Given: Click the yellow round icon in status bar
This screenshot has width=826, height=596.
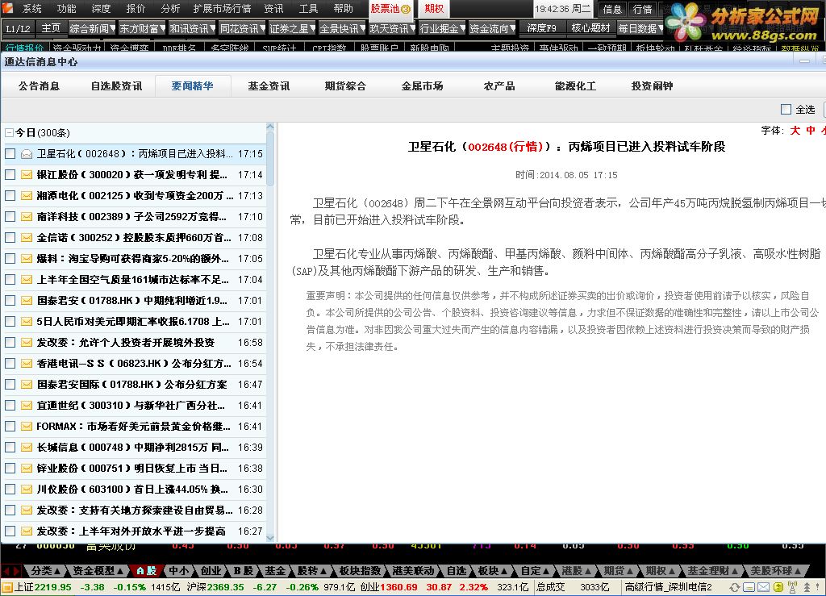Looking at the screenshot, I should point(778,587).
